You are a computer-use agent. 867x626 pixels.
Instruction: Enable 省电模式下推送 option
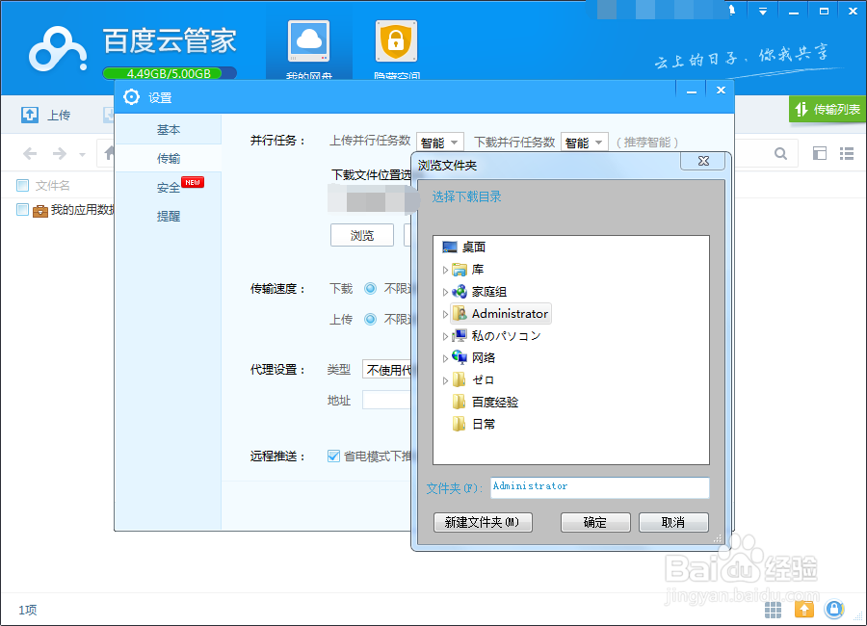pos(332,456)
